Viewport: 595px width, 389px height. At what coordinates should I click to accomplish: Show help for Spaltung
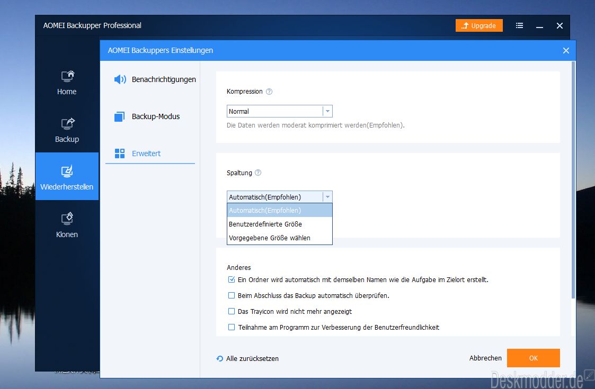tap(258, 173)
